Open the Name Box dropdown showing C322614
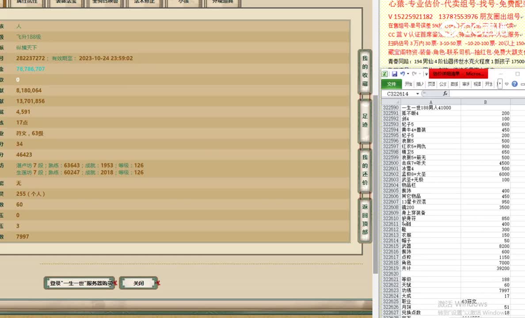This screenshot has height=318, width=525. point(417,93)
